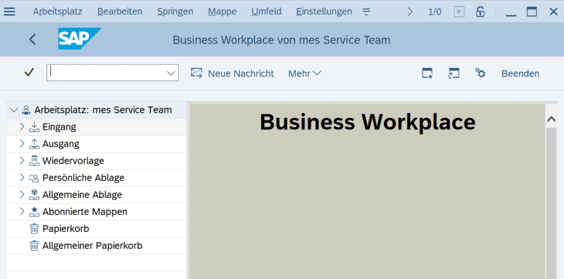Expand the Eingang inbox folder
The height and width of the screenshot is (279, 564).
click(x=22, y=127)
